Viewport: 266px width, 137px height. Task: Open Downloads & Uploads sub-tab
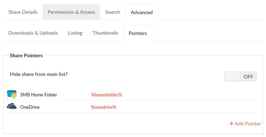pyautogui.click(x=33, y=33)
